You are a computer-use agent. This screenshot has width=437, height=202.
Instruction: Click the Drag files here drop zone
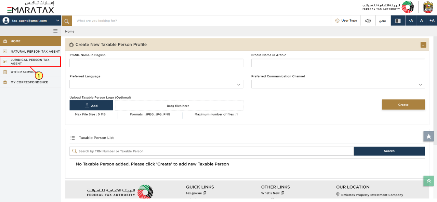[x=179, y=105]
